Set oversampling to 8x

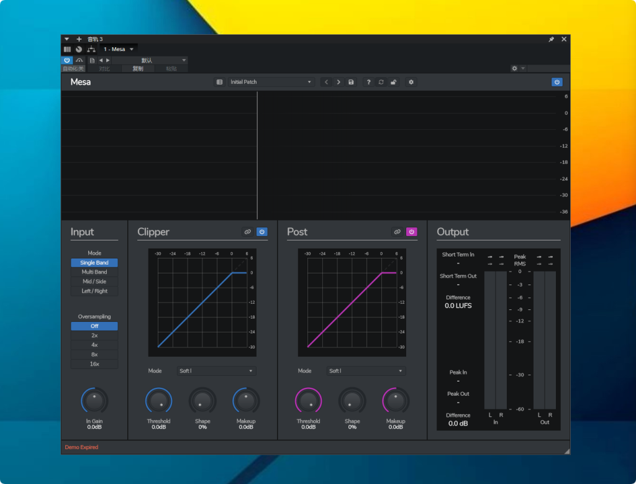tap(94, 354)
